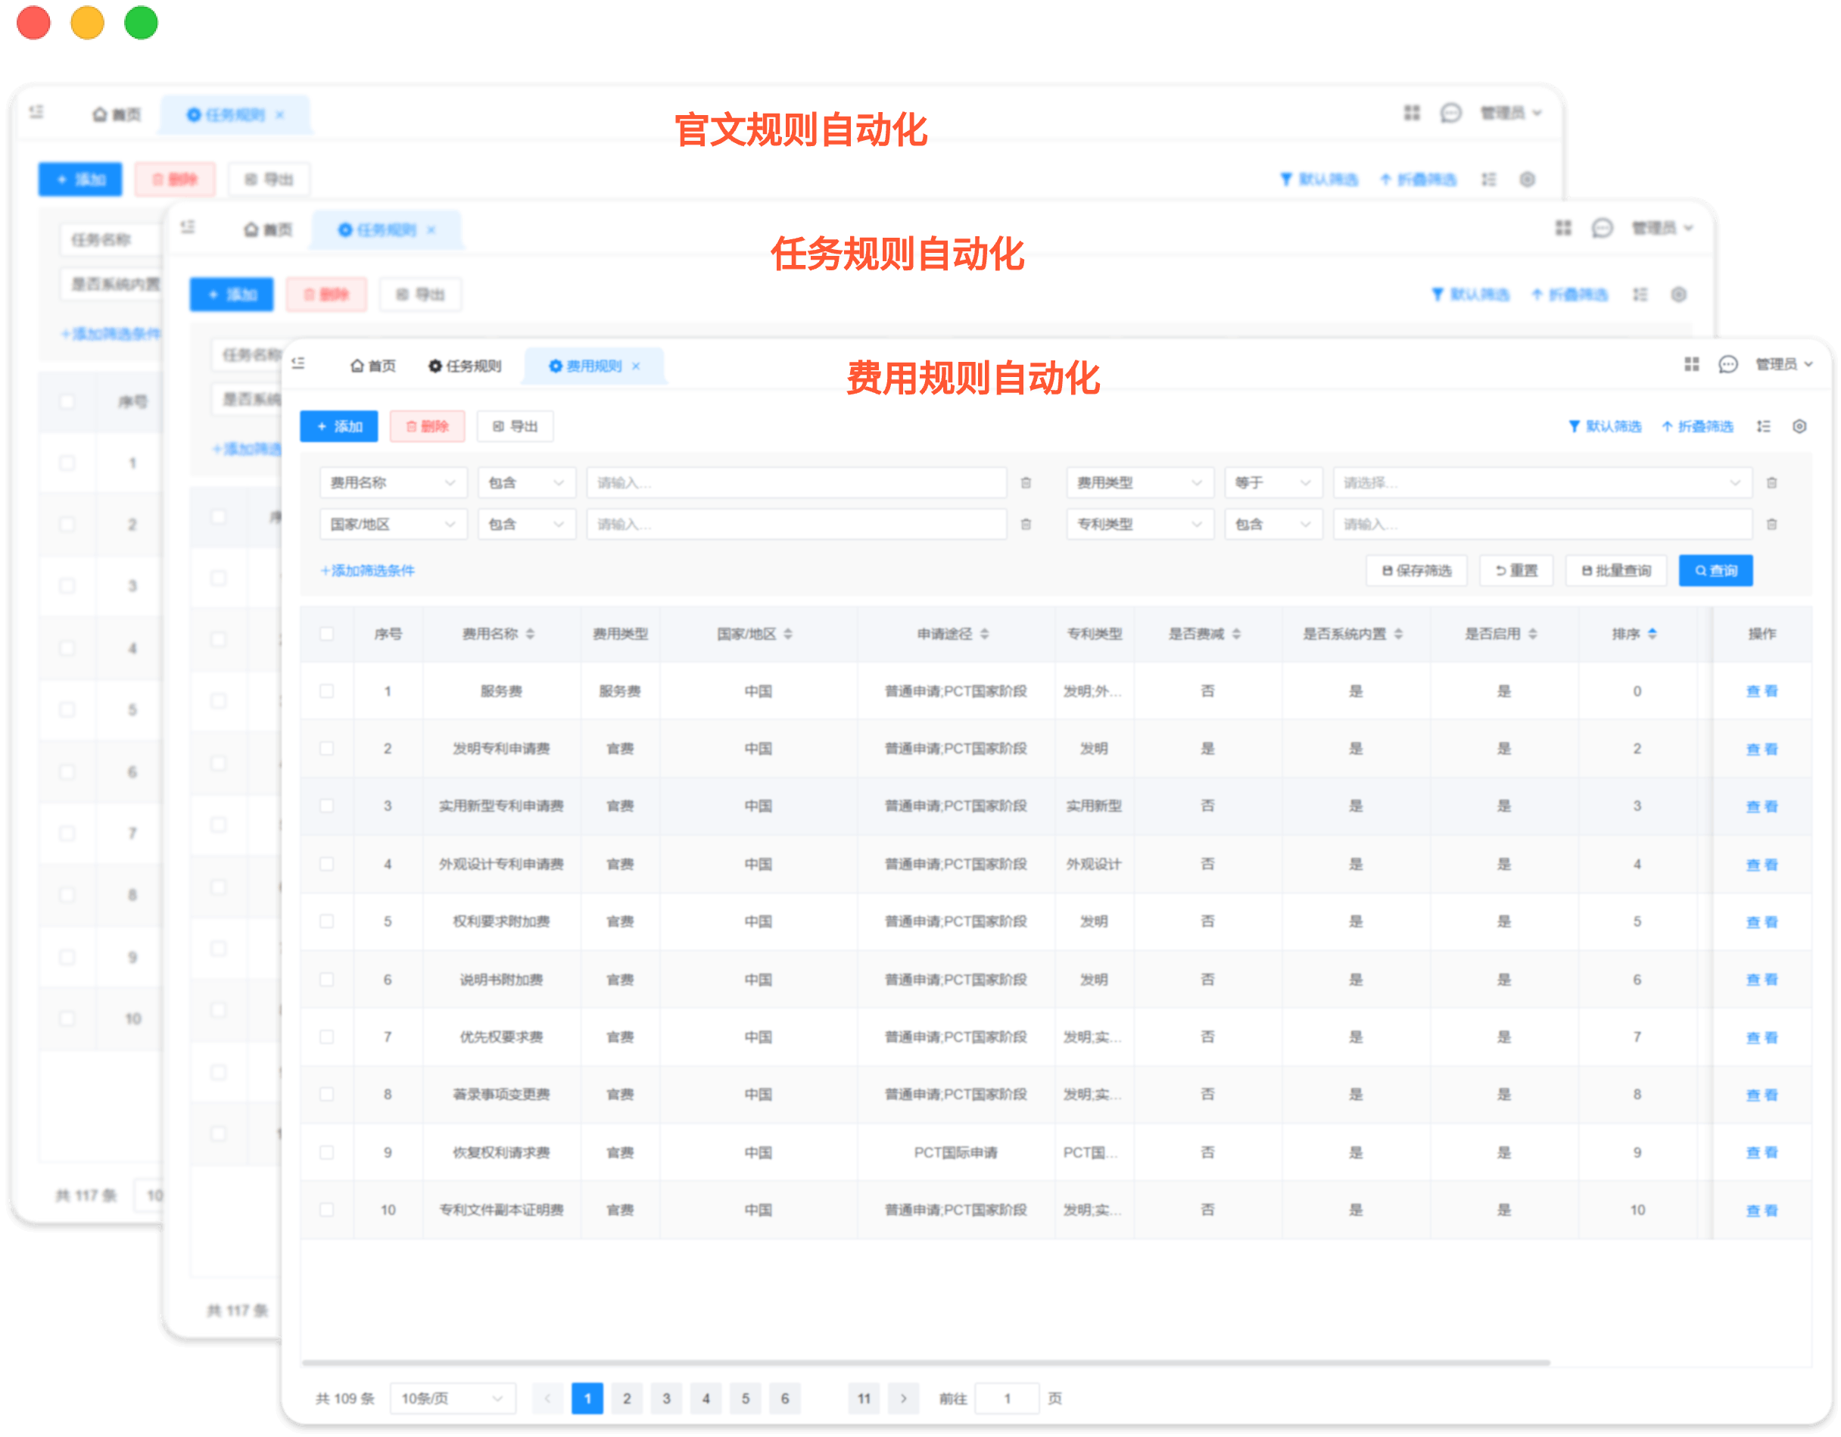Open the apps grid icon in top-right
The image size is (1841, 1437).
(x=1692, y=364)
